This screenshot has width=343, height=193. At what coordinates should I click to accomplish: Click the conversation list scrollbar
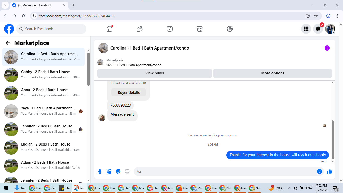pyautogui.click(x=88, y=69)
